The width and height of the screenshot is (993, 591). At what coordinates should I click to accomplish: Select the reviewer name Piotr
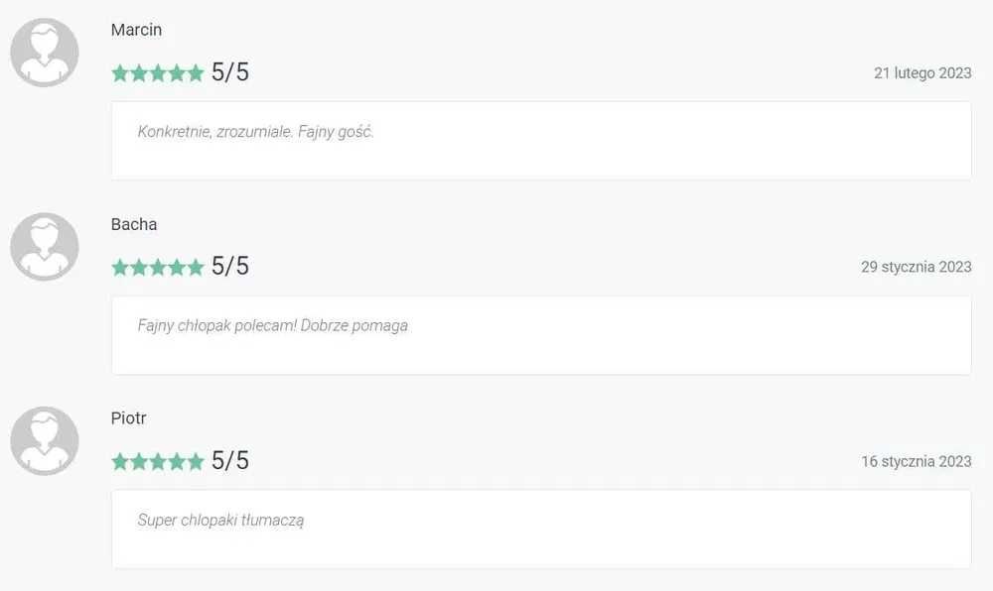coord(129,418)
